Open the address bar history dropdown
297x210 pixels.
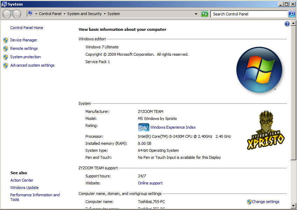[x=196, y=14]
